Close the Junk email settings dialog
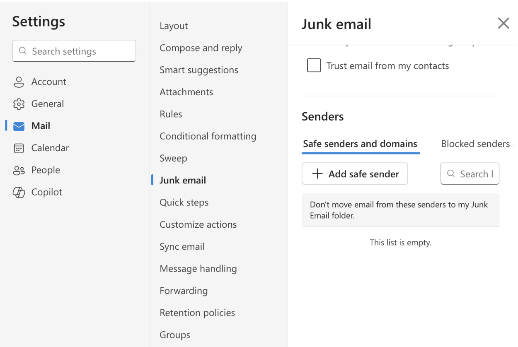 click(503, 24)
